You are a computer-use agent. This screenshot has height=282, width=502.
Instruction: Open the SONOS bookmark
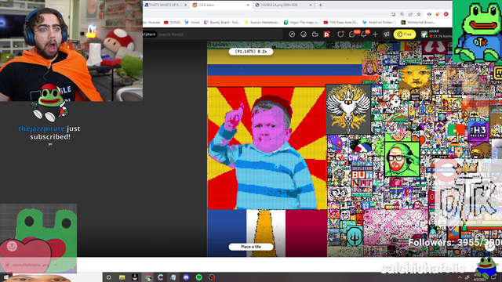pyautogui.click(x=173, y=23)
